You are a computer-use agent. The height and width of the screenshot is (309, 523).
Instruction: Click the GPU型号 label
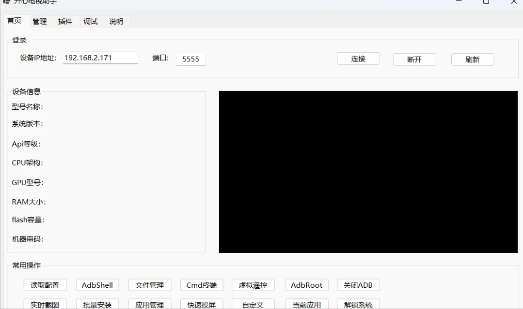coord(27,183)
